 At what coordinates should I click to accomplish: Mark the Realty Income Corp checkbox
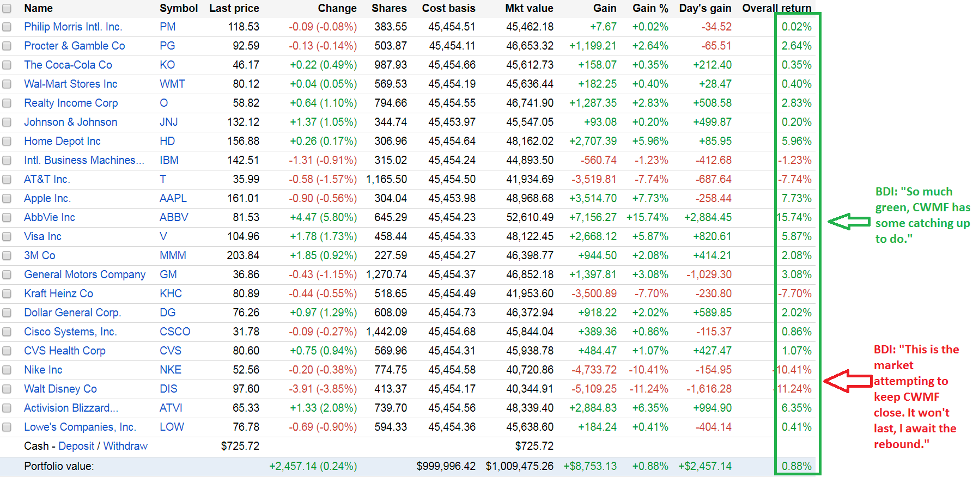[7, 103]
